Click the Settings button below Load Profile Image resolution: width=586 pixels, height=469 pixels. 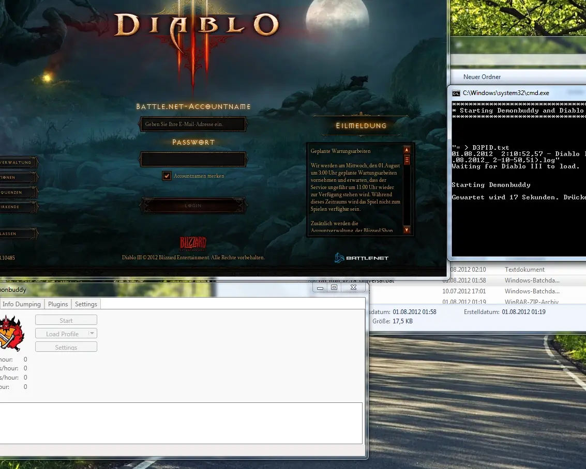66,347
